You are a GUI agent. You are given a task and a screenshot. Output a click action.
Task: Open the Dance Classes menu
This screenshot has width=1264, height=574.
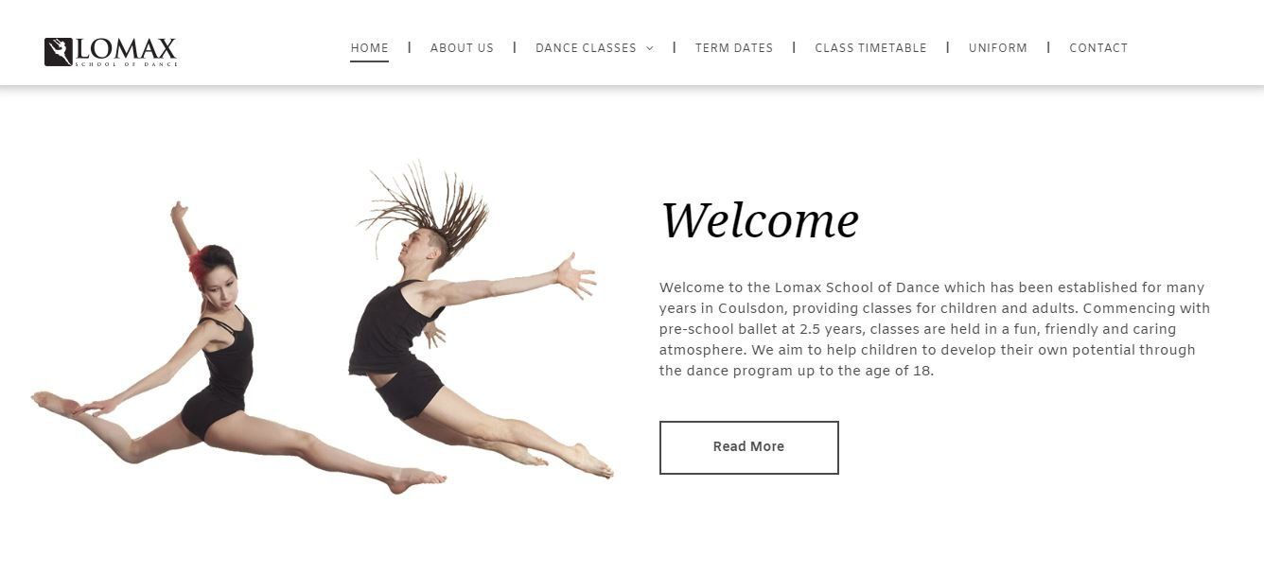[x=586, y=47]
